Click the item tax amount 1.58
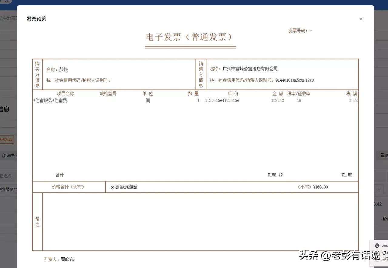The image size is (388, 268). tap(353, 101)
